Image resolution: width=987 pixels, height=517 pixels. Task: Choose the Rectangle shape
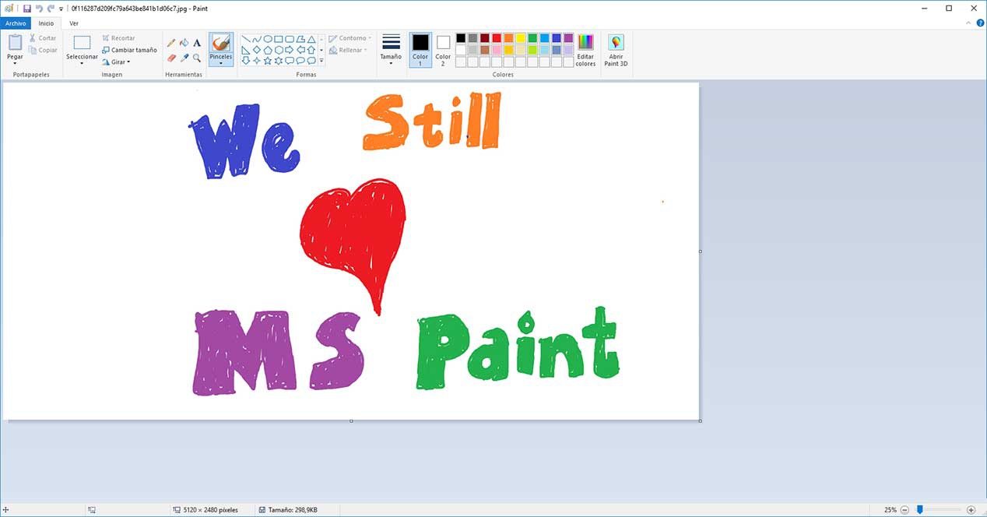point(279,39)
